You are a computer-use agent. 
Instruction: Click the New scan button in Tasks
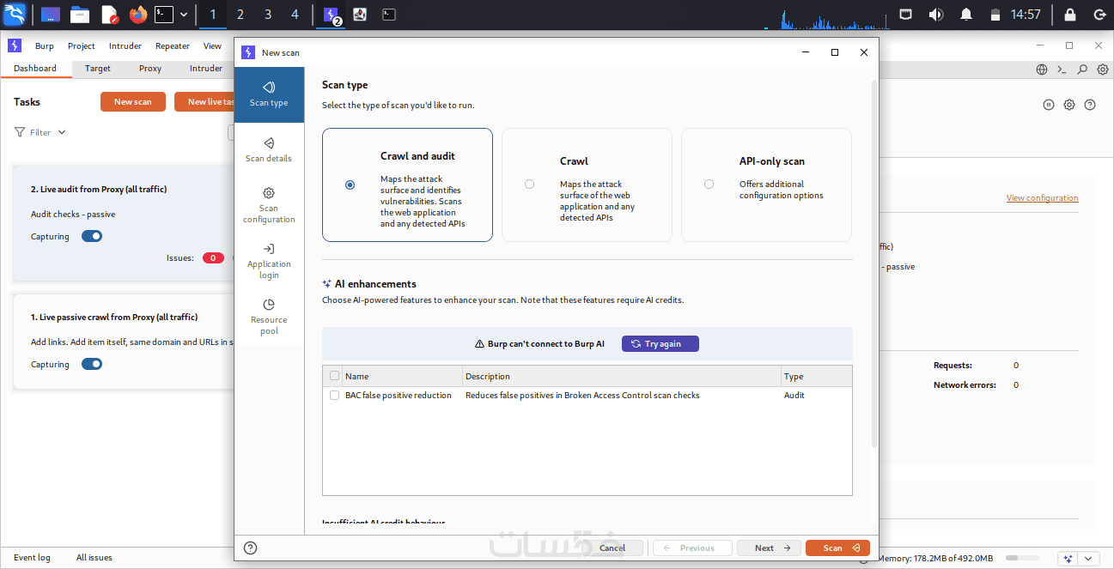(x=133, y=102)
